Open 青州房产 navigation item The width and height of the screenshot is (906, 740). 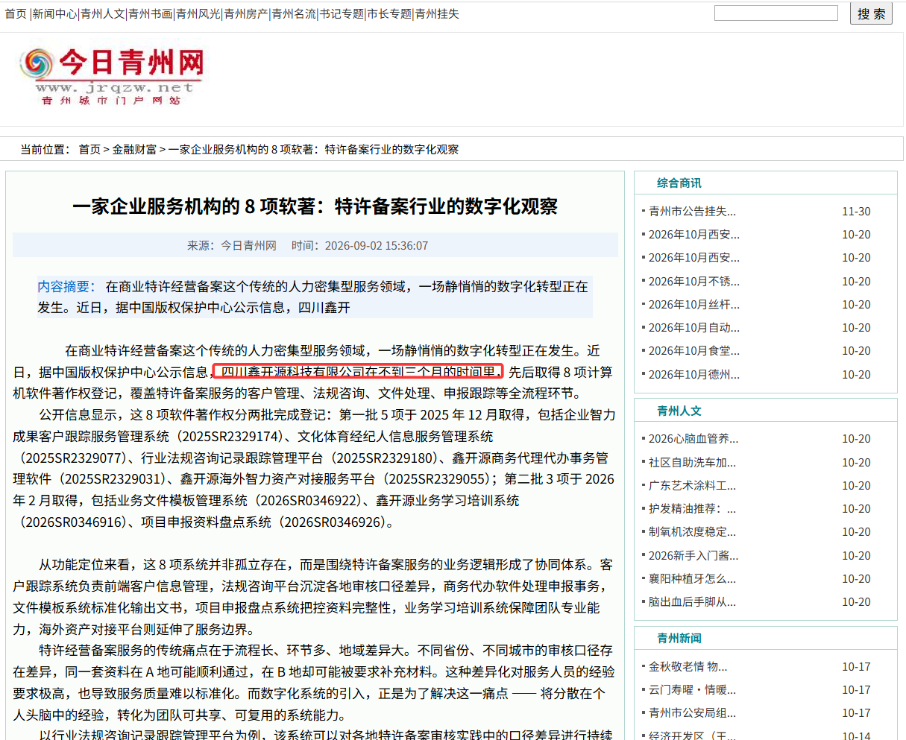coord(245,13)
